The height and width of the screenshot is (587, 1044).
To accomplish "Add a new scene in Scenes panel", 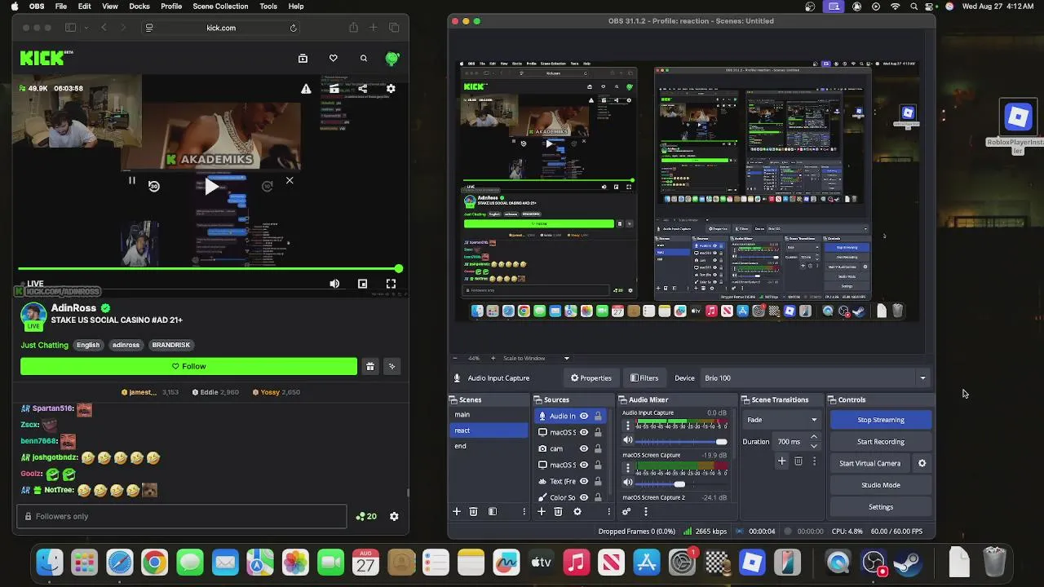I will tap(457, 511).
